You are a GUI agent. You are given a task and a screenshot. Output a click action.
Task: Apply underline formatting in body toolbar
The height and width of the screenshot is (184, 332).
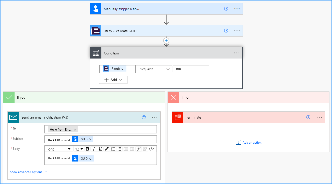(100, 149)
